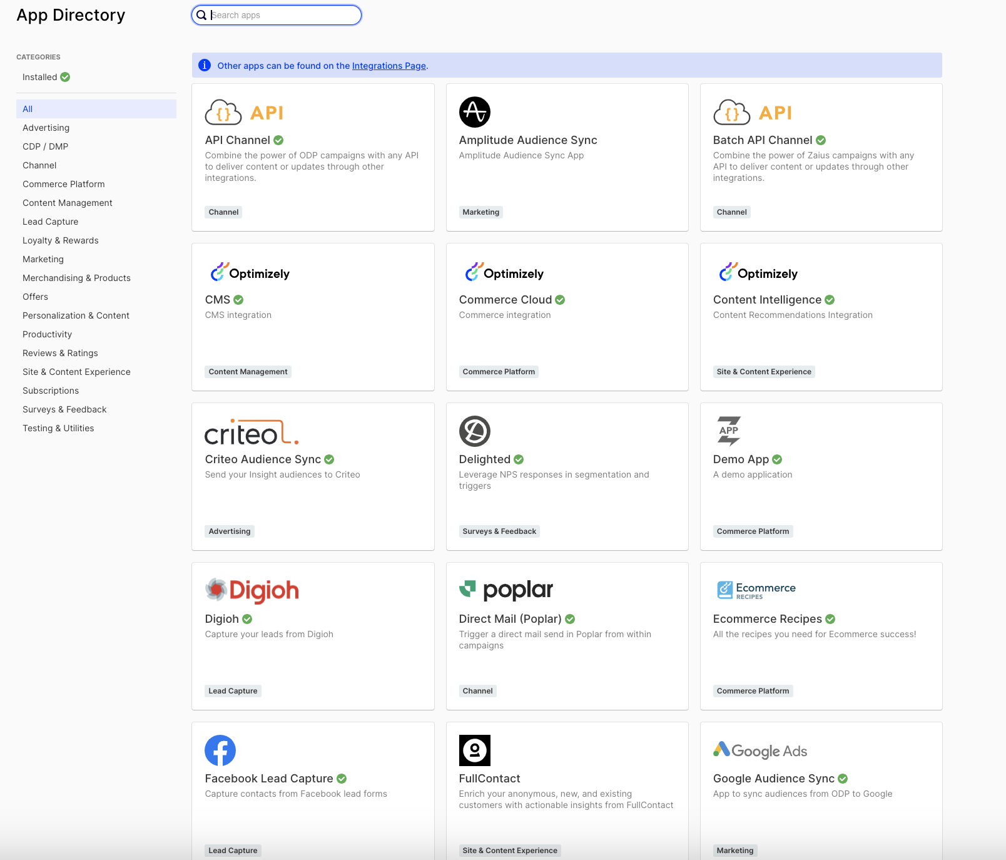The image size is (1006, 860).
Task: Click the Delighted app logo icon
Action: pos(474,431)
